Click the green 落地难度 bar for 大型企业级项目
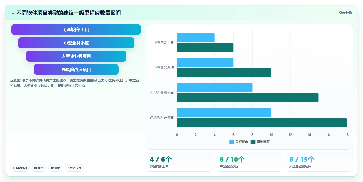Screen dimensions: 363x182 (x=248, y=98)
